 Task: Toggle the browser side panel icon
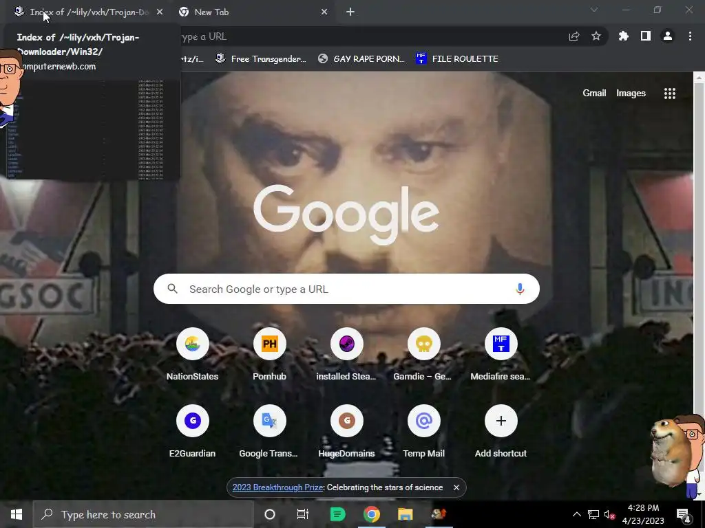(x=646, y=36)
